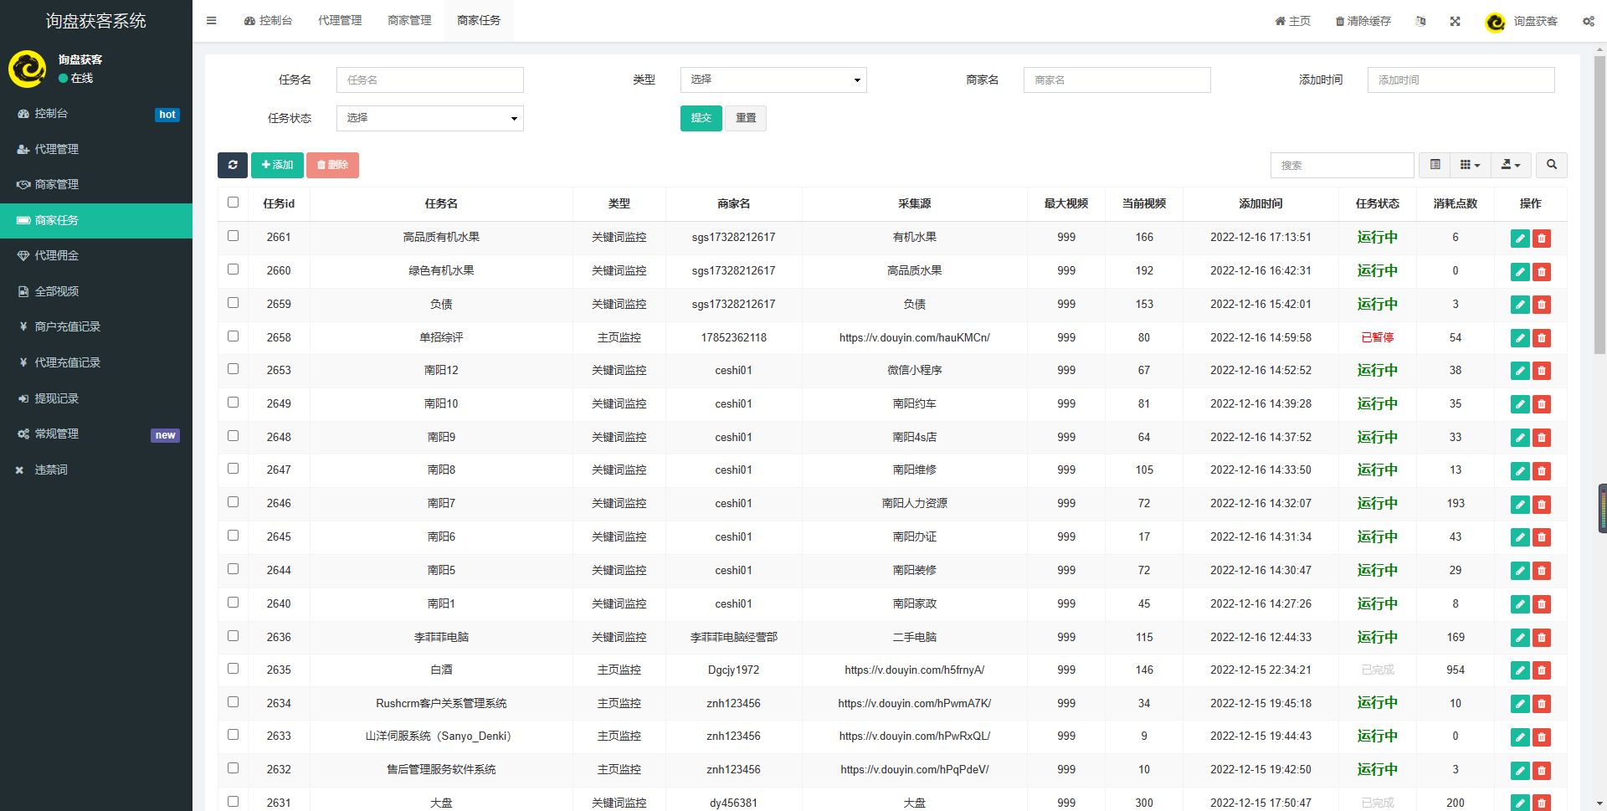The width and height of the screenshot is (1607, 811).
Task: Click 清除缓存 in header
Action: coord(1363,21)
